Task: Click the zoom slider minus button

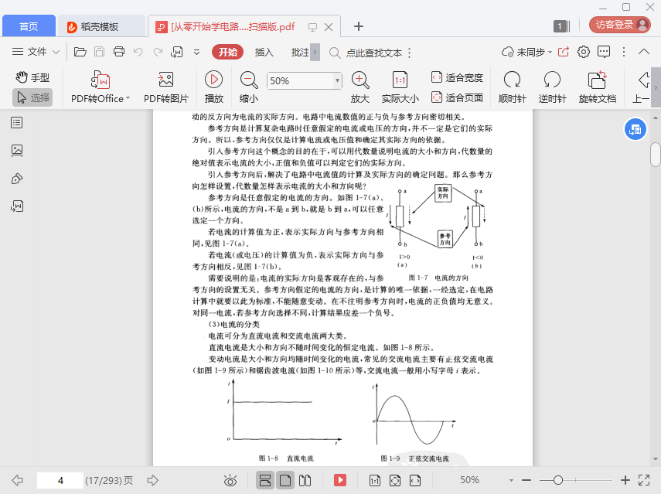Action: click(x=526, y=480)
